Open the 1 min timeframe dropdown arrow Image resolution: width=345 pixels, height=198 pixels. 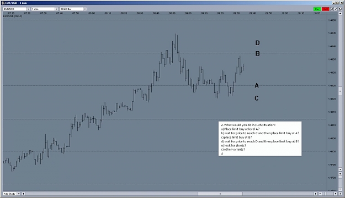56,9
